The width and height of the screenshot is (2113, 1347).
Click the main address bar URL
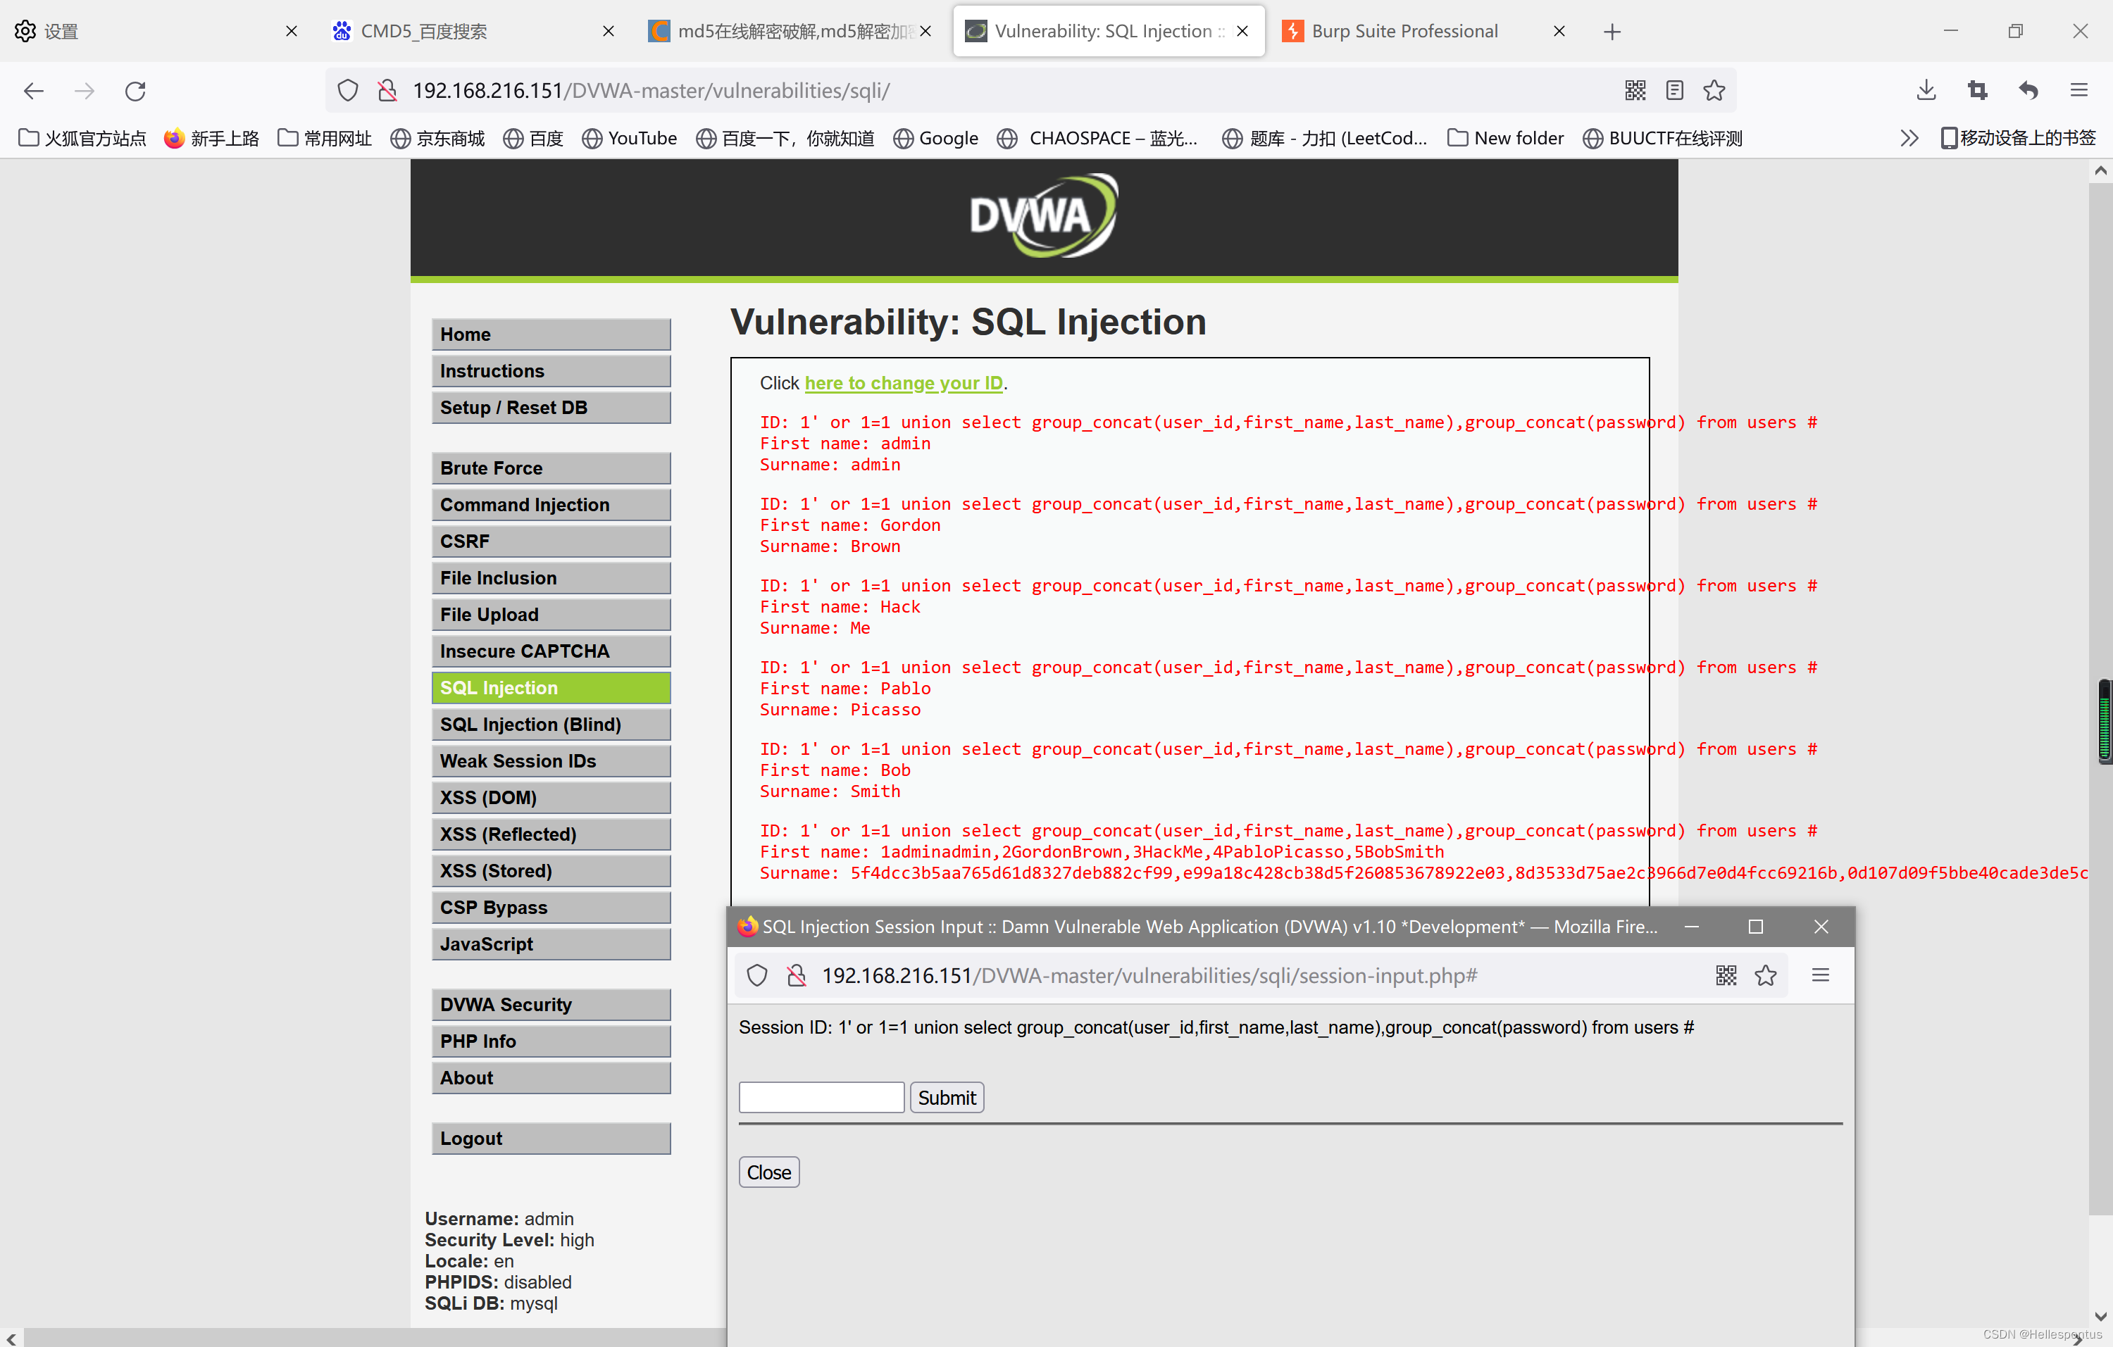pyautogui.click(x=651, y=90)
